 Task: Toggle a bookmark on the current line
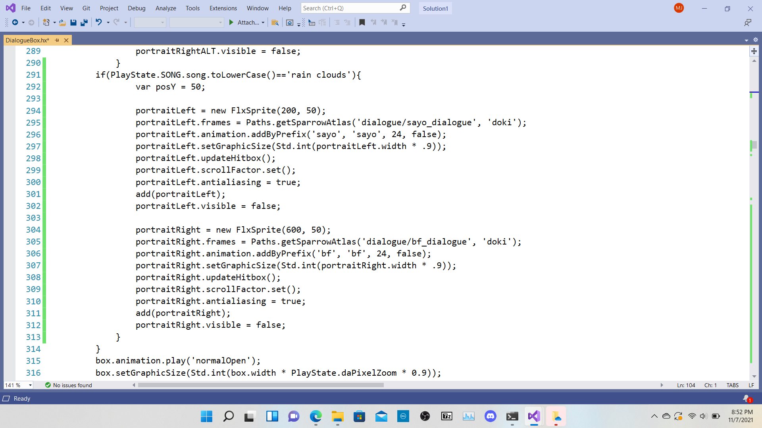(362, 22)
